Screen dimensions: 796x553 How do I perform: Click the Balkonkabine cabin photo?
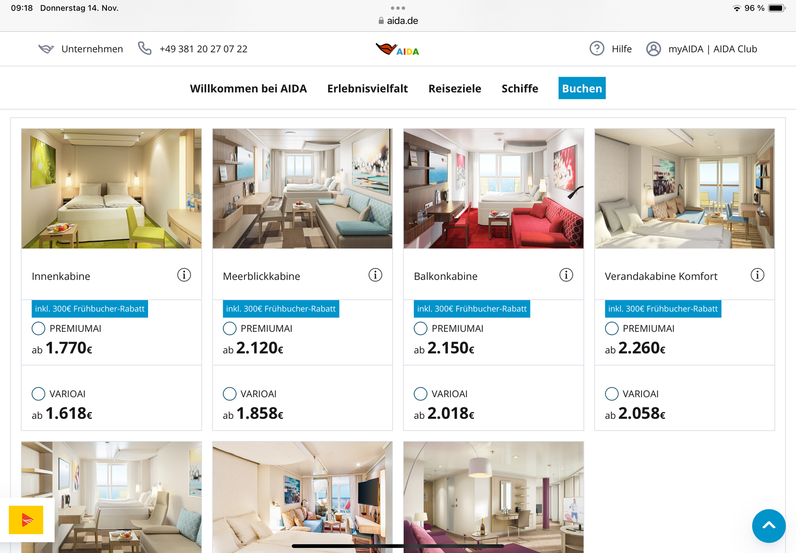click(493, 188)
